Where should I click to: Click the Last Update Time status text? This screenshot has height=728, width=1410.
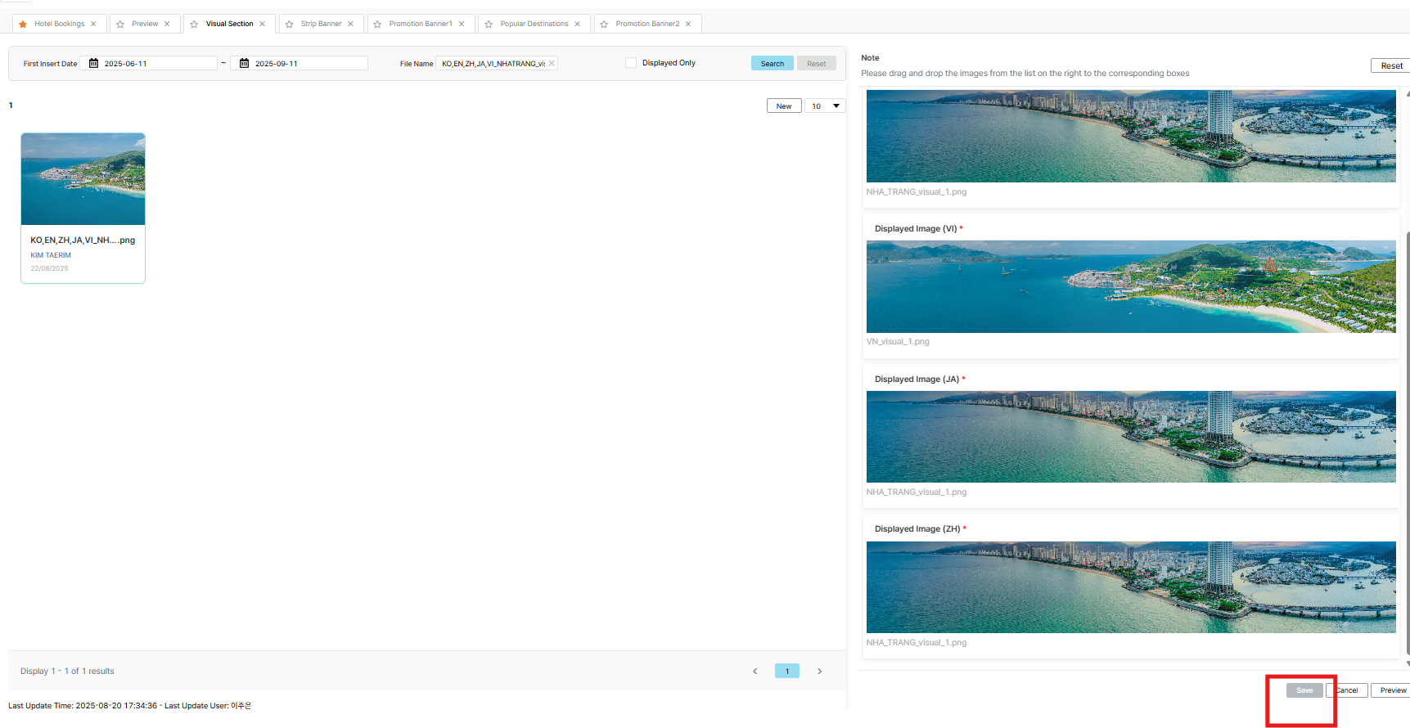[130, 706]
